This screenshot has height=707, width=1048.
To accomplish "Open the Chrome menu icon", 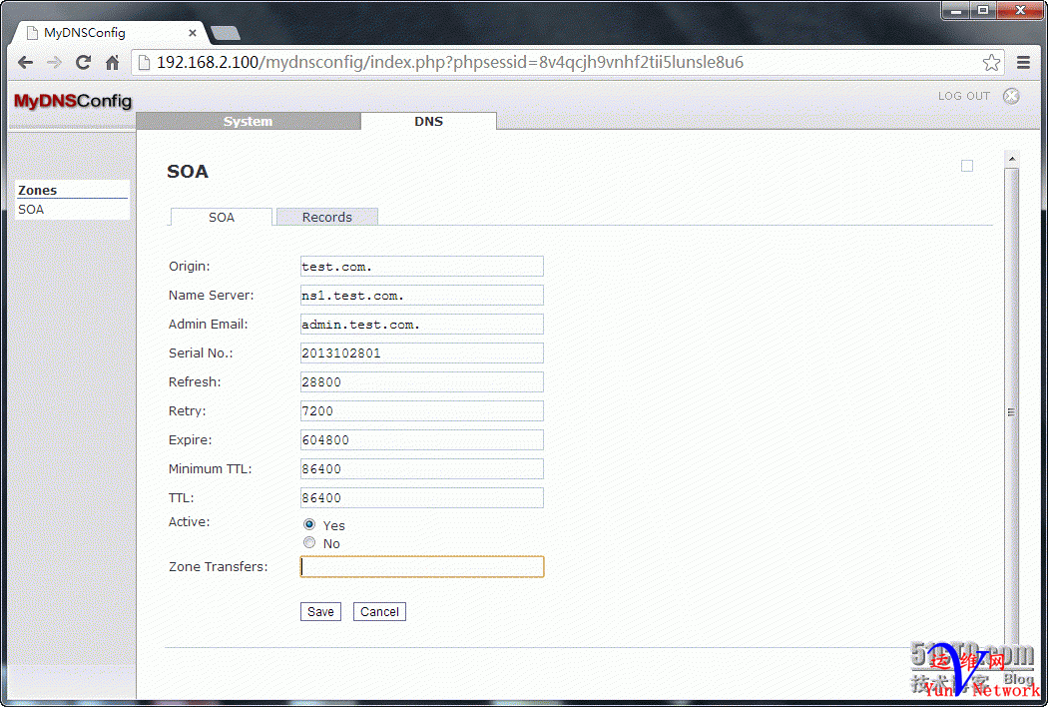I will (x=1023, y=62).
